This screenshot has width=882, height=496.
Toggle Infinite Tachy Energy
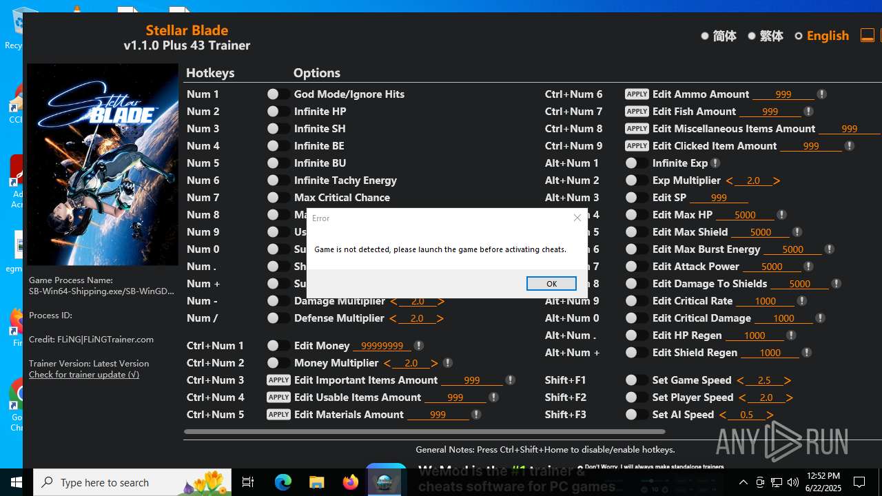[278, 180]
